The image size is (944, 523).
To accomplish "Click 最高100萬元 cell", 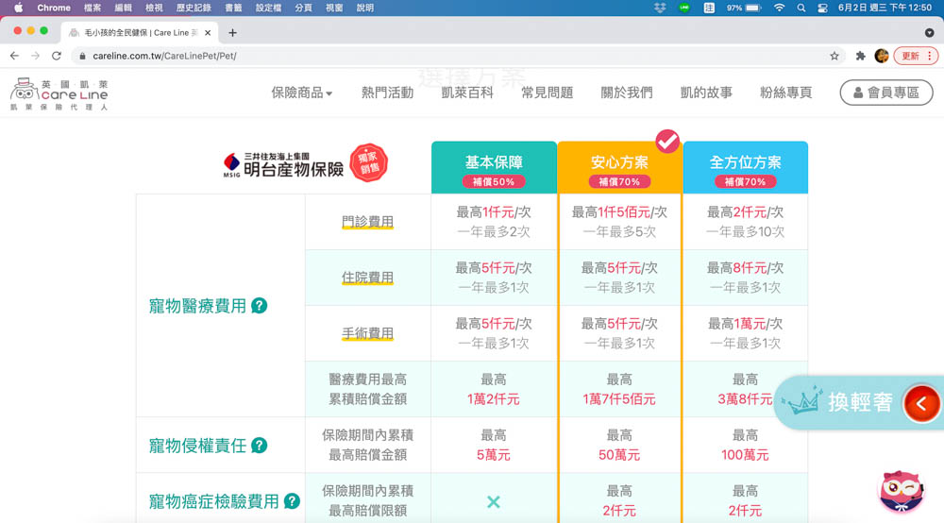I will (x=746, y=445).
